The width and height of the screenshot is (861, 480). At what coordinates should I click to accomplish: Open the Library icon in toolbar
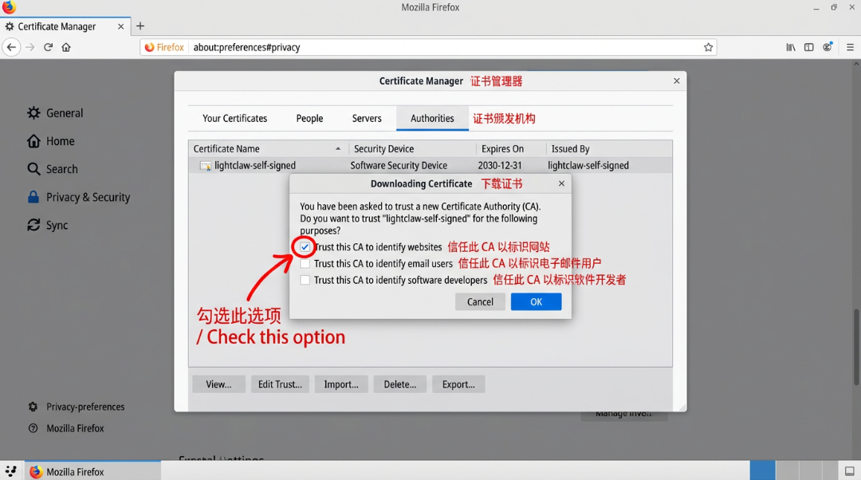point(791,47)
